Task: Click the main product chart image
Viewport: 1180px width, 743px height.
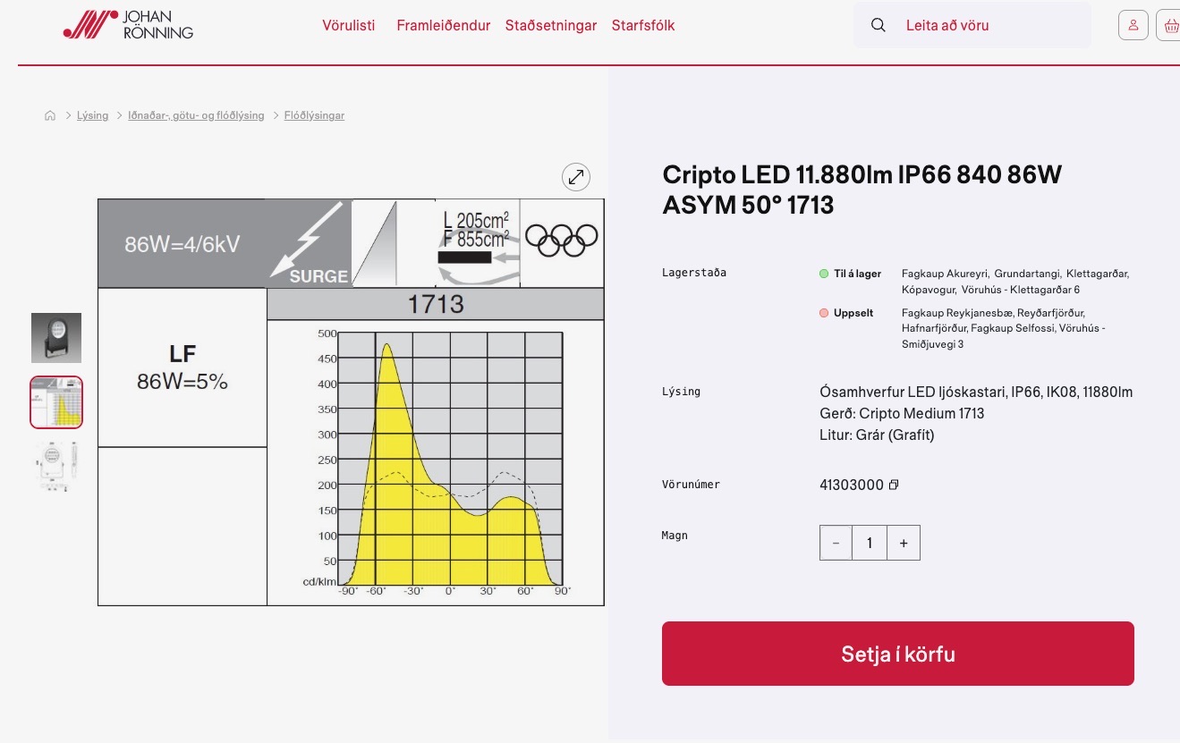Action: pyautogui.click(x=351, y=402)
